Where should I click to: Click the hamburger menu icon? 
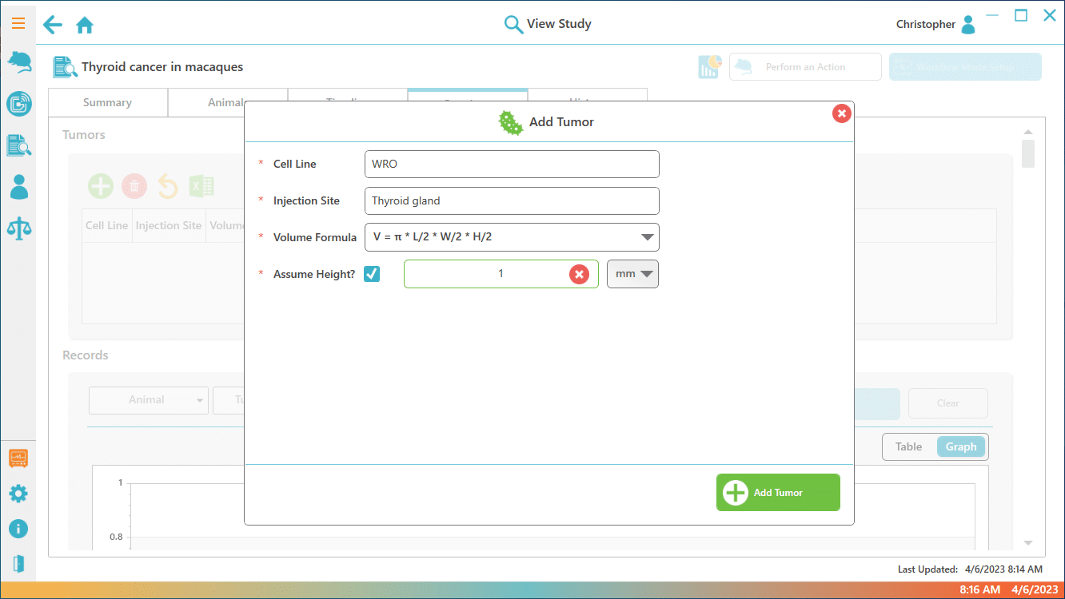coord(18,24)
